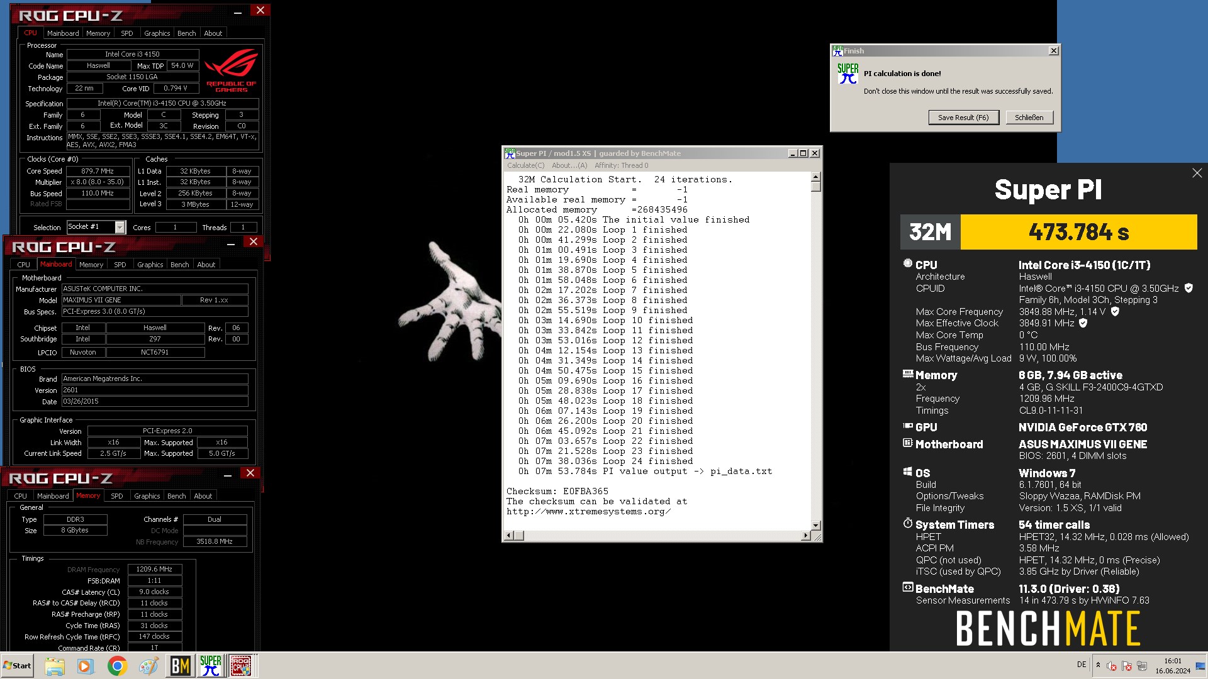Open the network tray icon
This screenshot has height=679, width=1208.
pyautogui.click(x=1142, y=666)
